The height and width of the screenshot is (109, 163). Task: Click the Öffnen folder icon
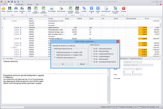(x=4, y=8)
